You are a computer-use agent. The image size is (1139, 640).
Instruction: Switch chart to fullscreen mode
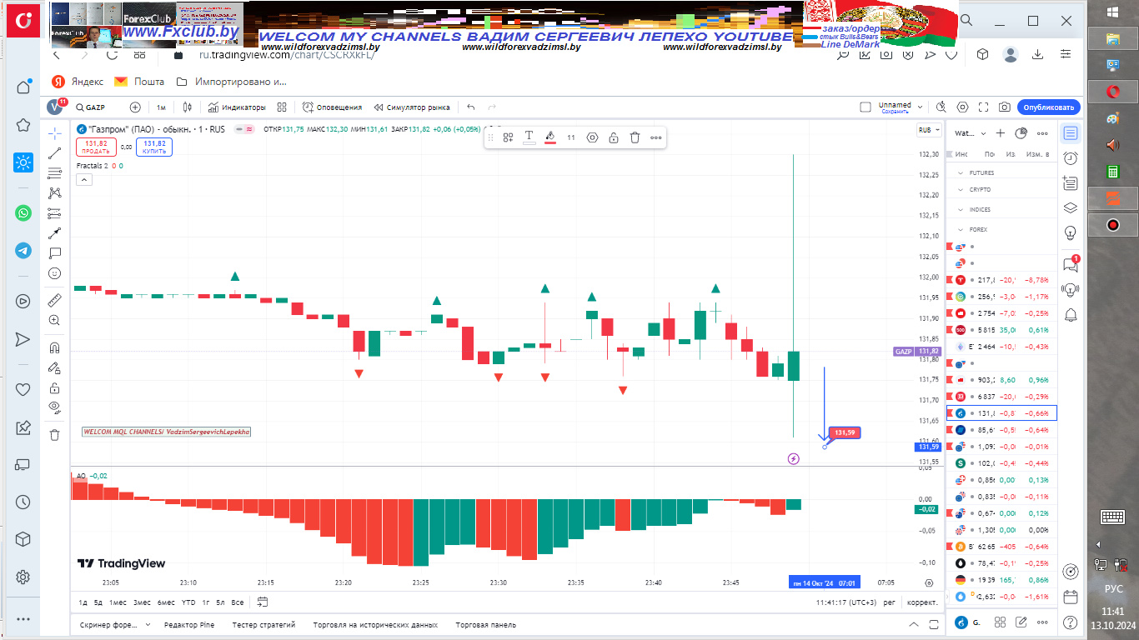(984, 107)
